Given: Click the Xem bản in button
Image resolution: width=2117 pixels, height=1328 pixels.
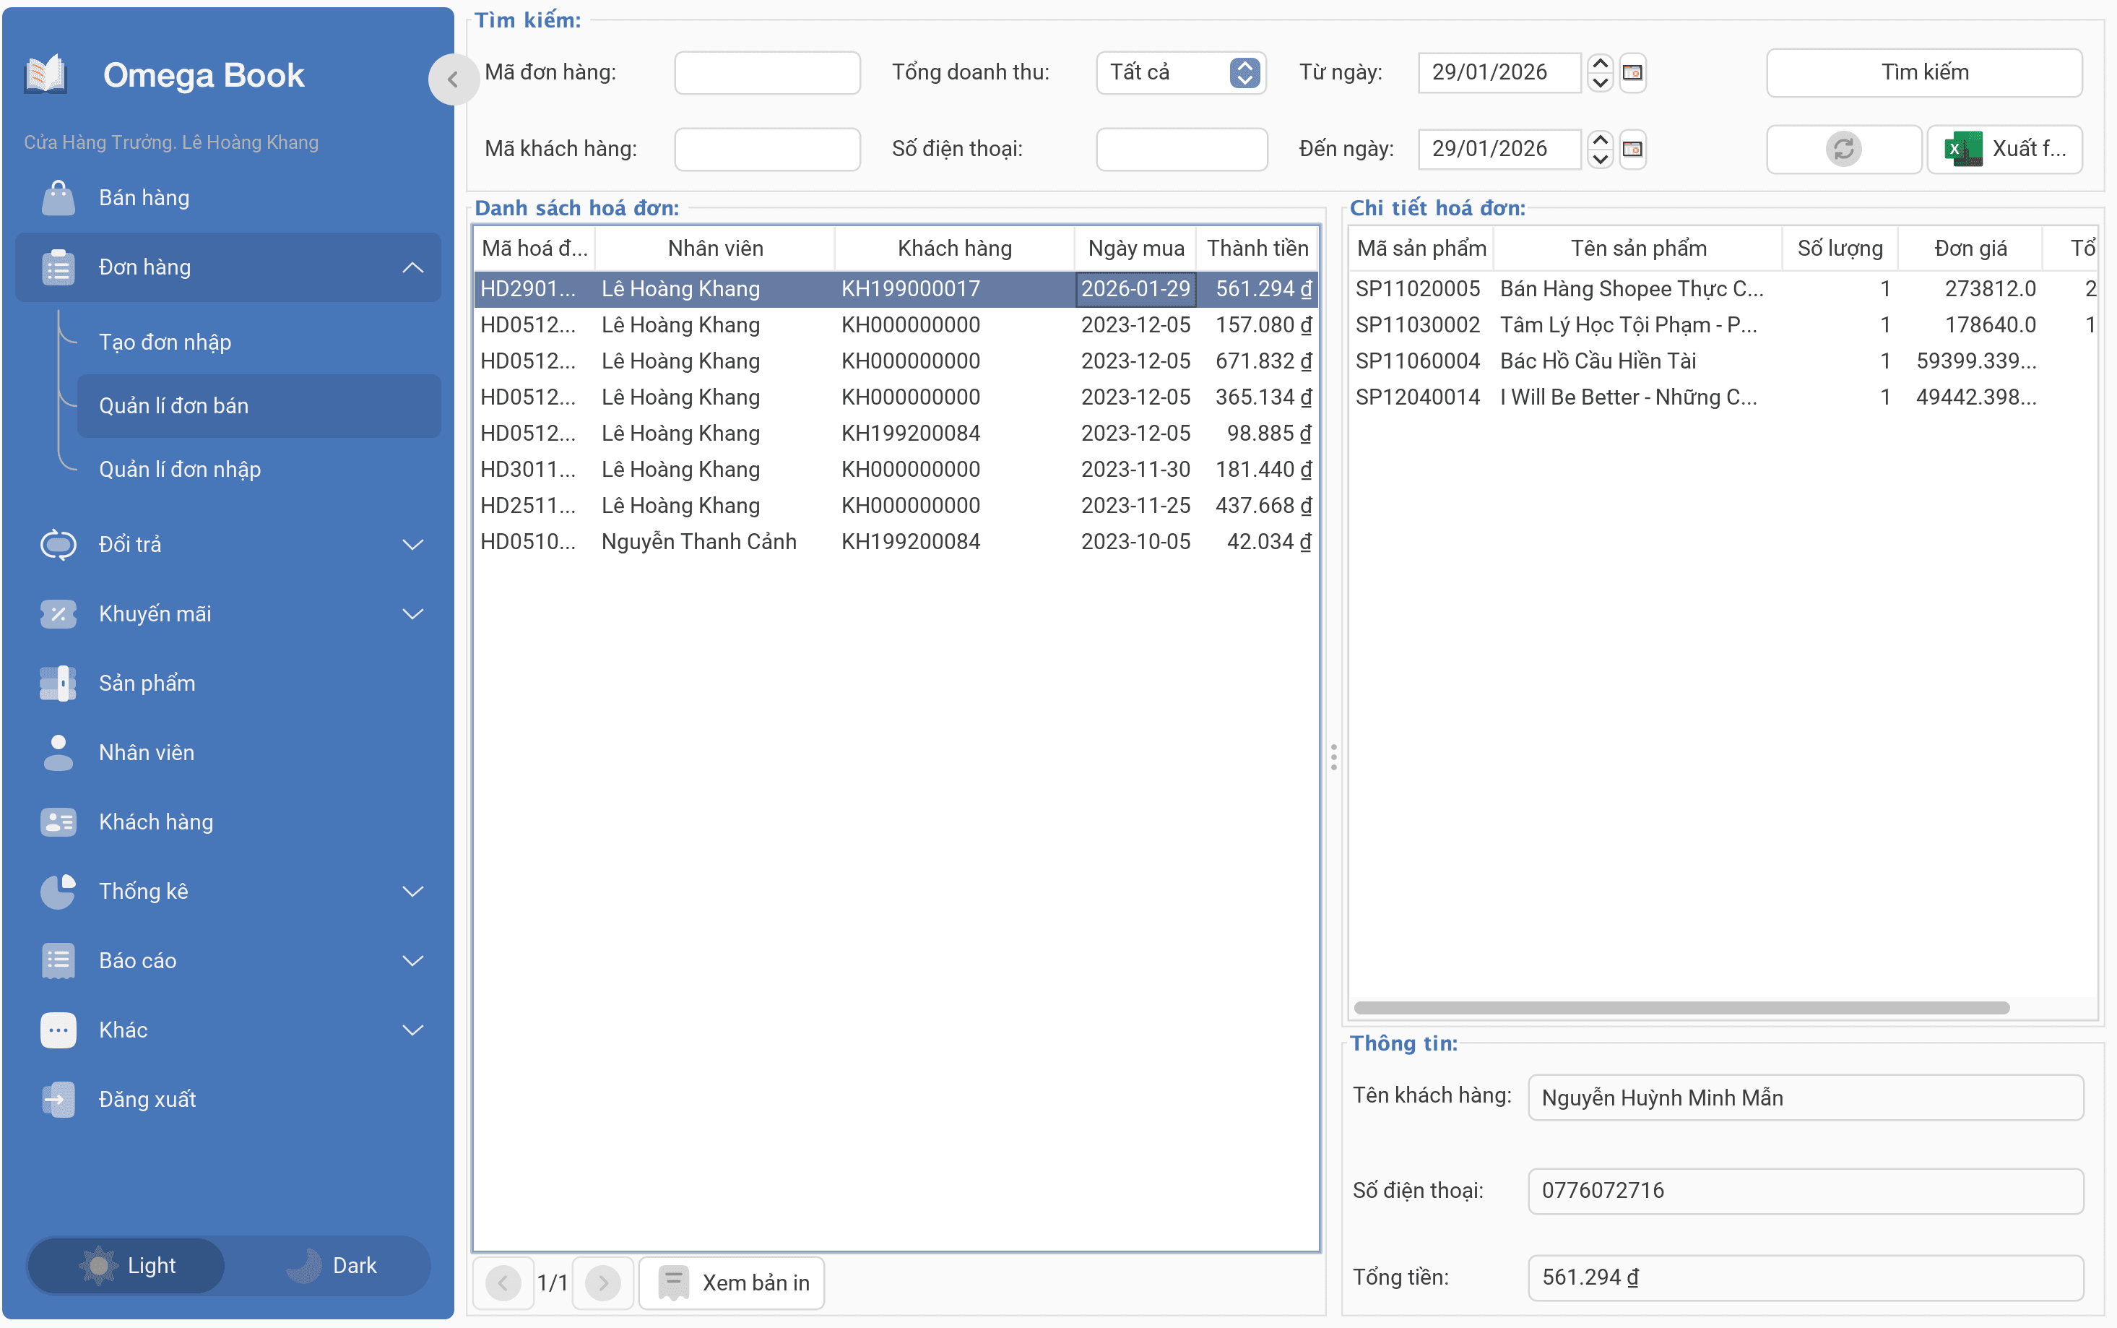Looking at the screenshot, I should tap(732, 1282).
